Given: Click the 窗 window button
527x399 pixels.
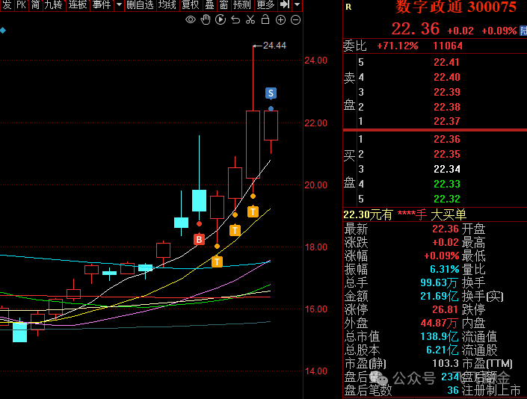Looking at the screenshot, I should [224, 4].
